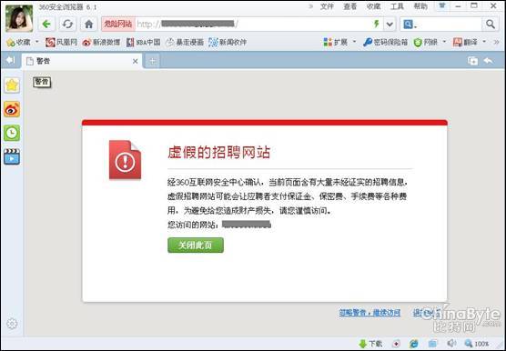Screen dimensions: 506x351
Task: Expand the 扩展 dropdown arrow
Action: [x=354, y=42]
